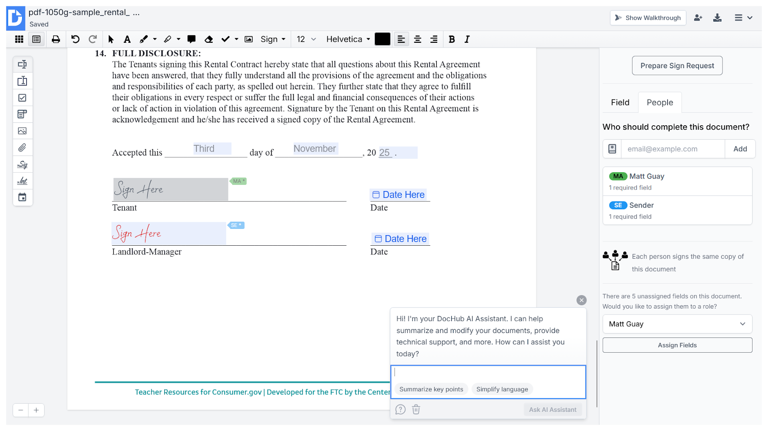This screenshot has height=431, width=768.
Task: Align text left
Action: [401, 39]
